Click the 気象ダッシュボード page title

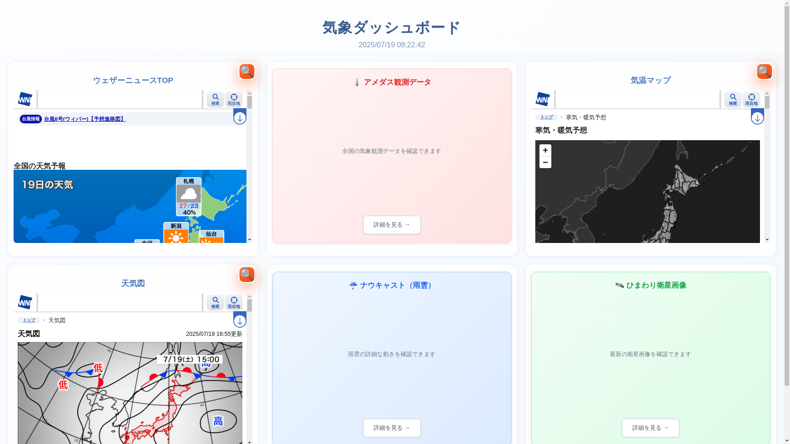392,28
